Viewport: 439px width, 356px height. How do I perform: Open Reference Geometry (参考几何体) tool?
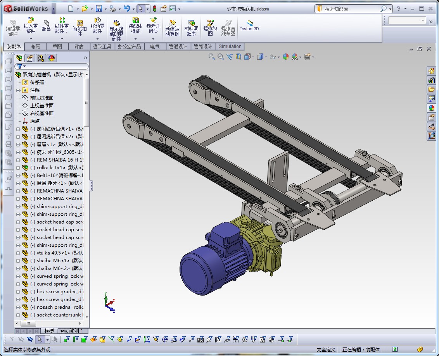tap(153, 26)
